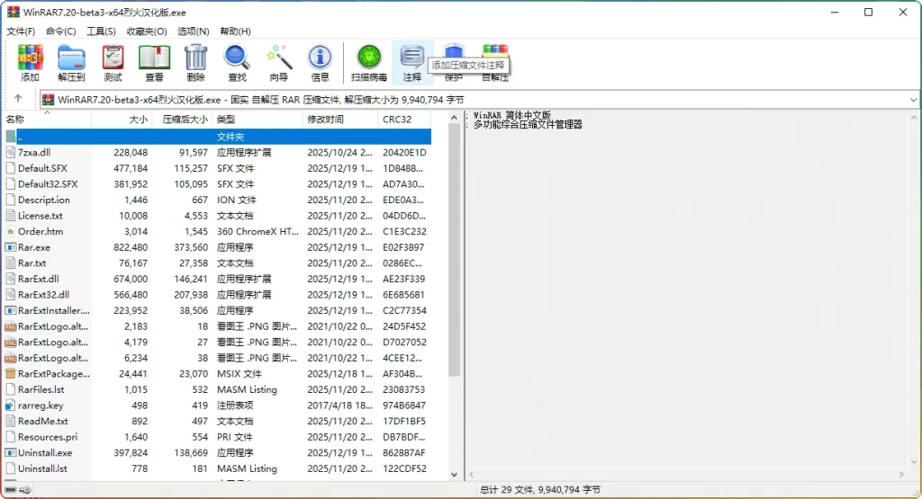Click the archive icon in address bar
This screenshot has width=922, height=499.
49,100
